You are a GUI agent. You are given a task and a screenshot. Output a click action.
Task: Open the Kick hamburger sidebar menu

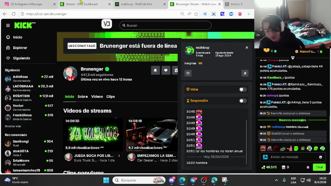[8, 25]
